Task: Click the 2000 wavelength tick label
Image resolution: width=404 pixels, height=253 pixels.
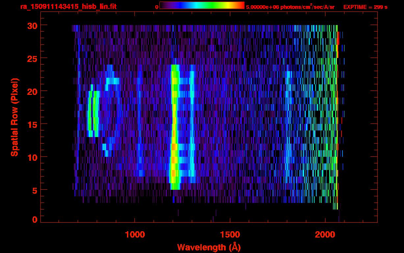Action: (x=325, y=235)
